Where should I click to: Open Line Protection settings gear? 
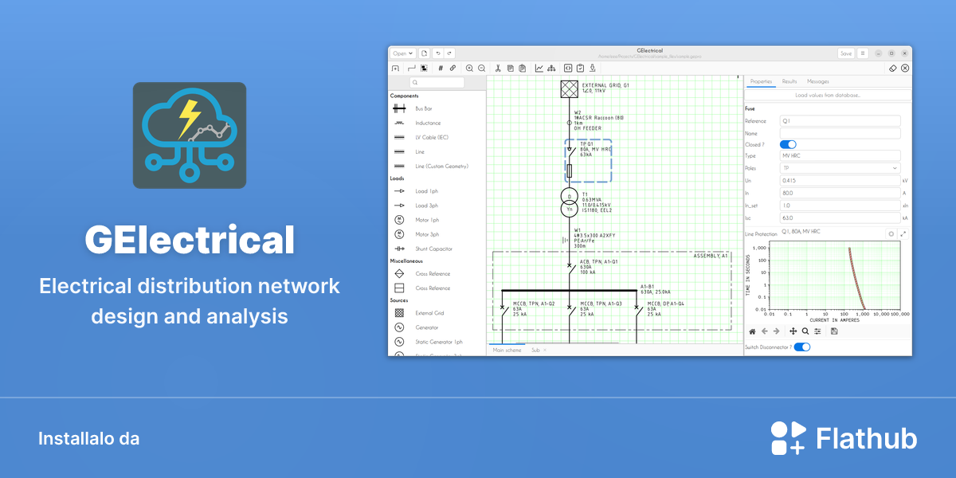pyautogui.click(x=891, y=233)
